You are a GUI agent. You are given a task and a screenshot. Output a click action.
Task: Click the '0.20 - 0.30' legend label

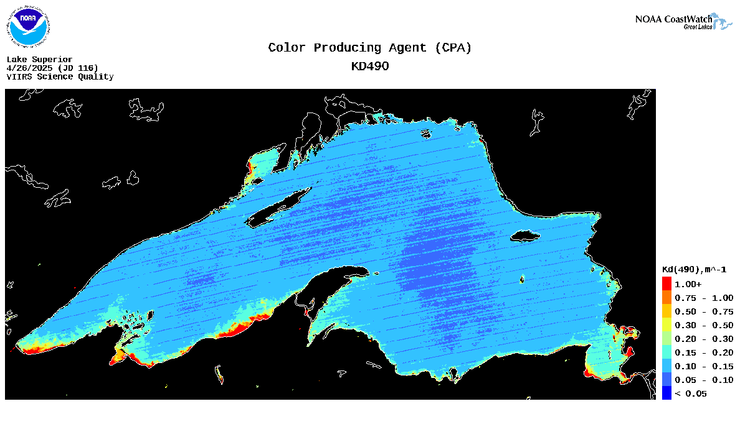[704, 339]
